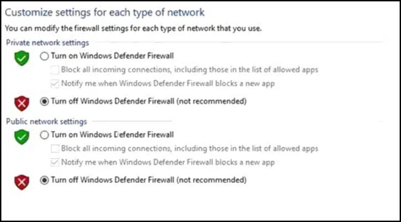Click the green shield icon under Private network settings

[22, 58]
